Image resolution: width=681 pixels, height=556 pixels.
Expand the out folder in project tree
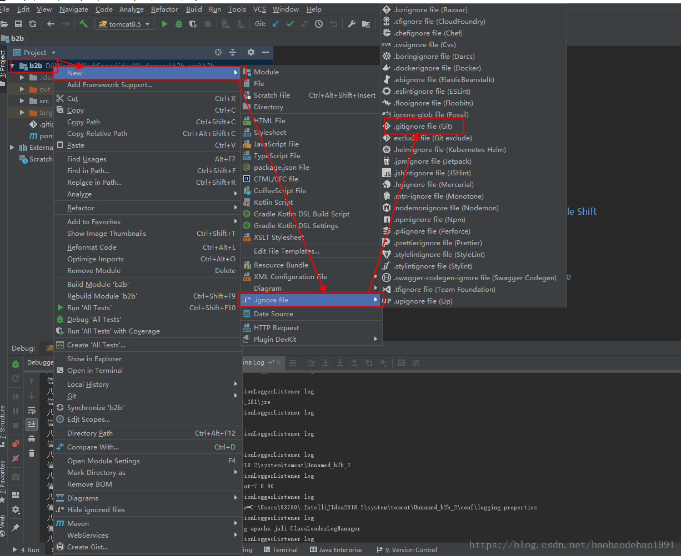click(22, 89)
